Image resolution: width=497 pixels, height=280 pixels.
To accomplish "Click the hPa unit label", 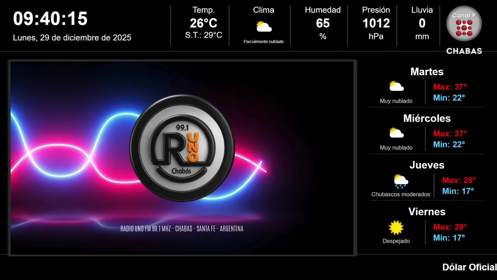I will click(376, 37).
